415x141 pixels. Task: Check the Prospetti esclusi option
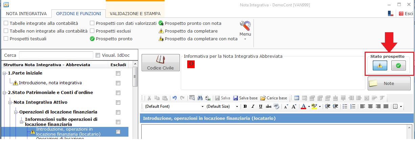(x=92, y=31)
